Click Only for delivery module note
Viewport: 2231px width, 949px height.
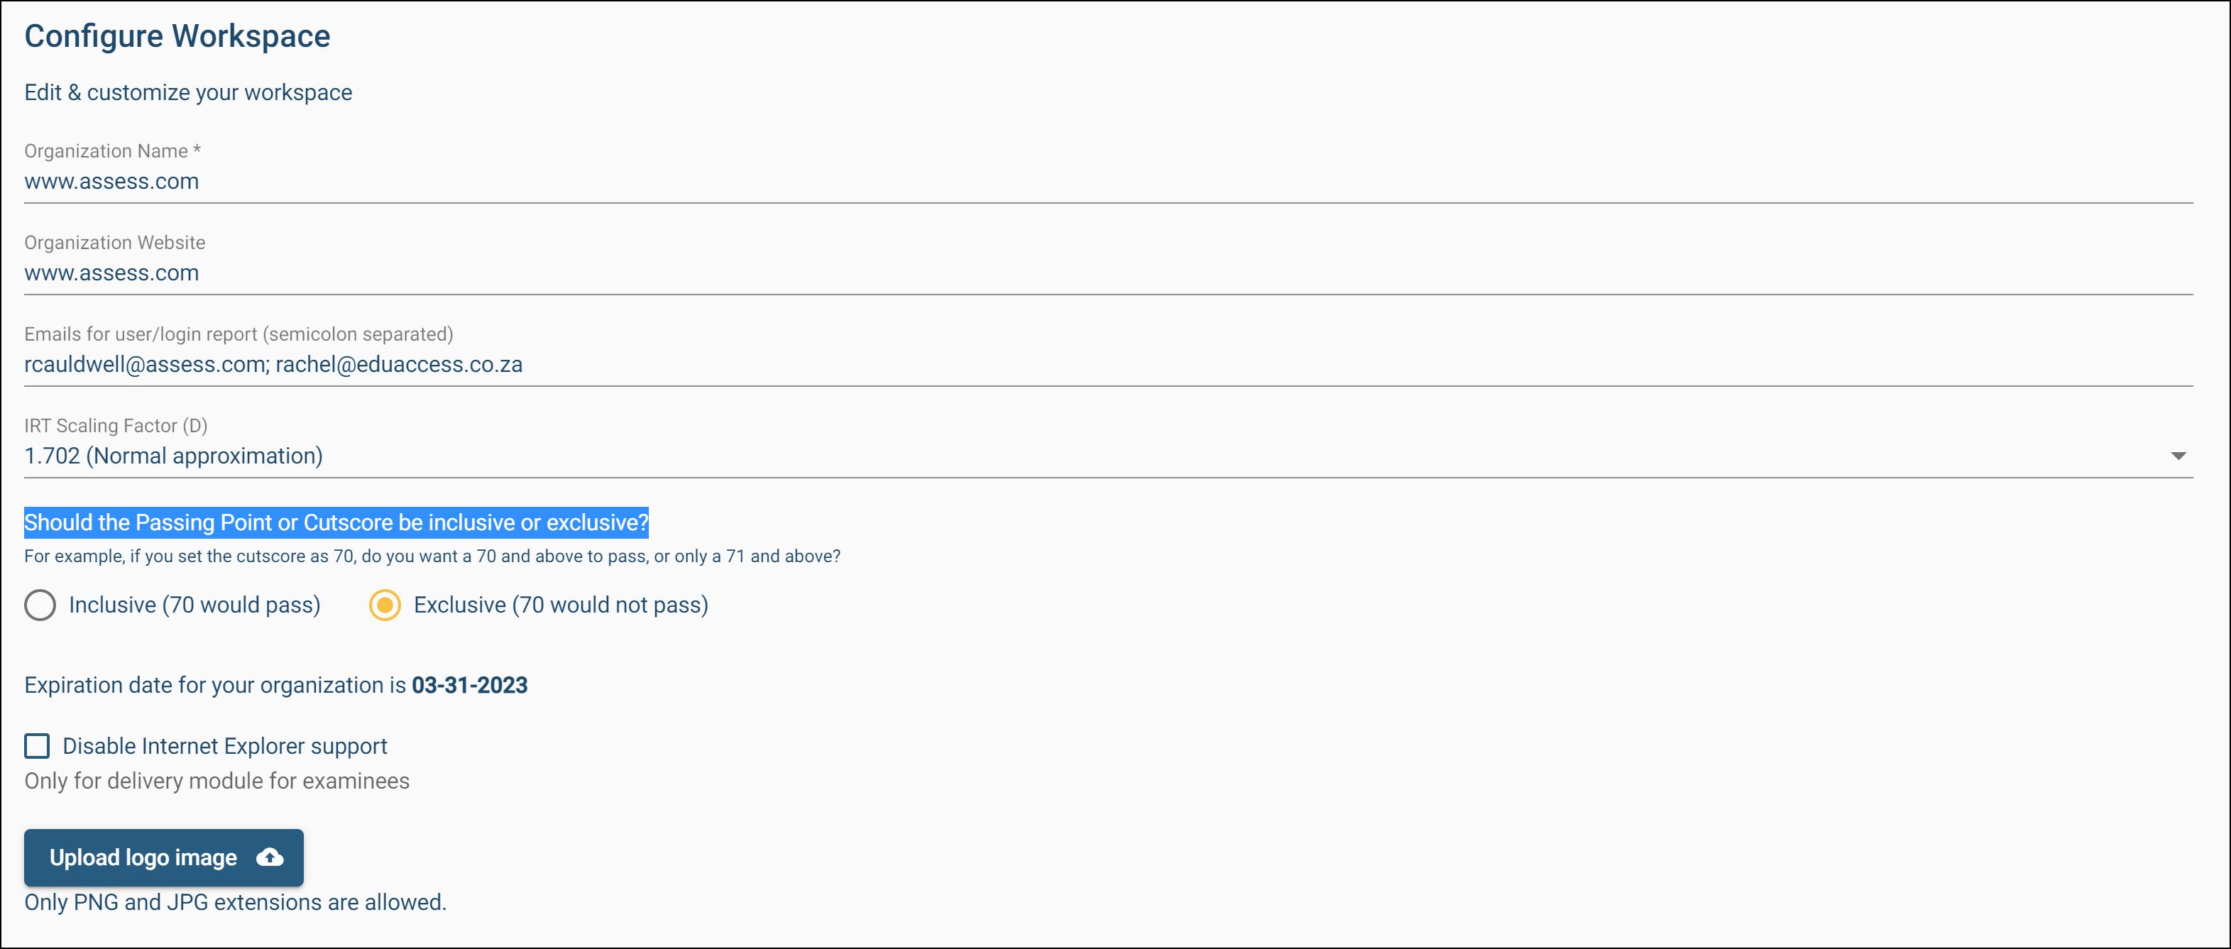coord(216,781)
